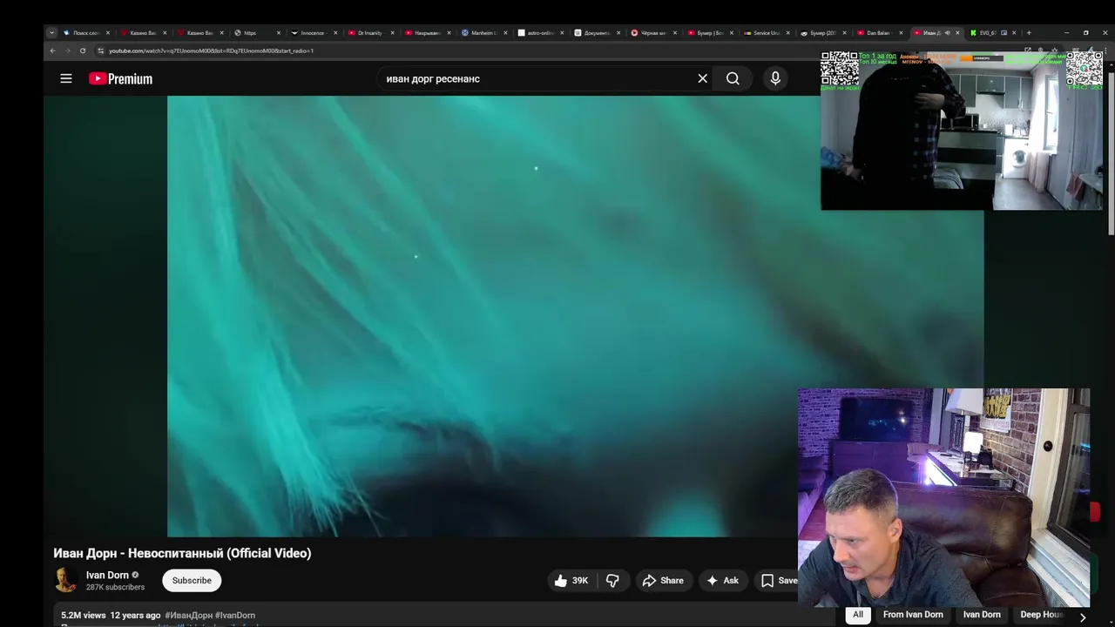Show more filter chips with right arrow
The width and height of the screenshot is (1115, 627).
[x=1083, y=617]
